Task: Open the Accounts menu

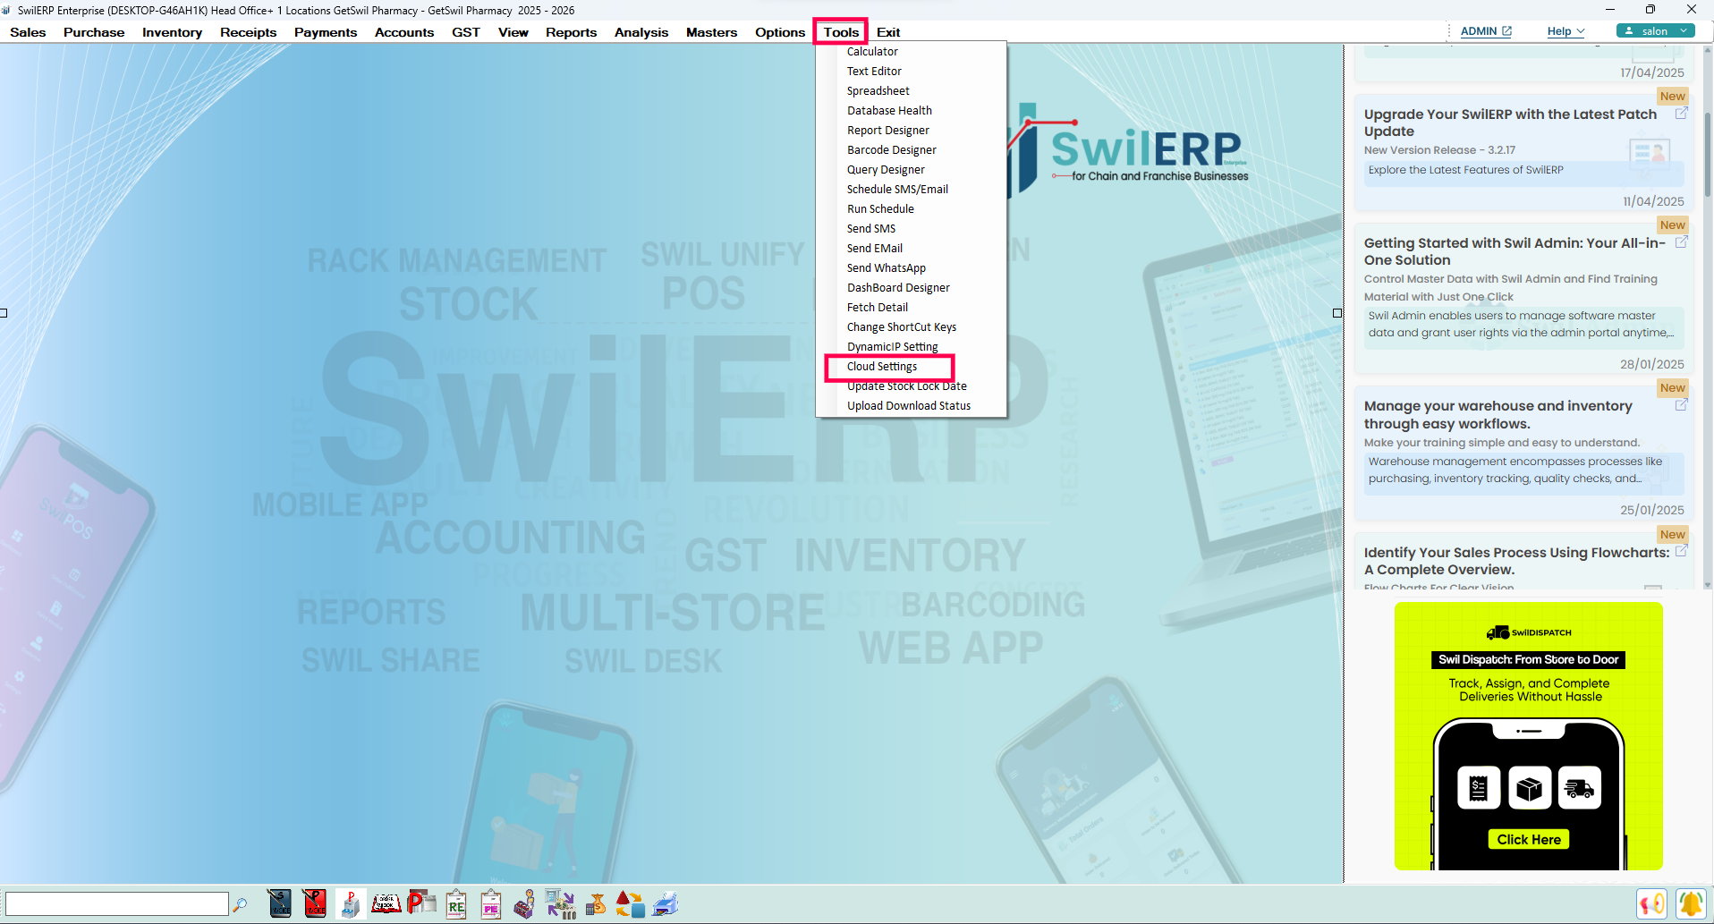Action: tap(404, 32)
